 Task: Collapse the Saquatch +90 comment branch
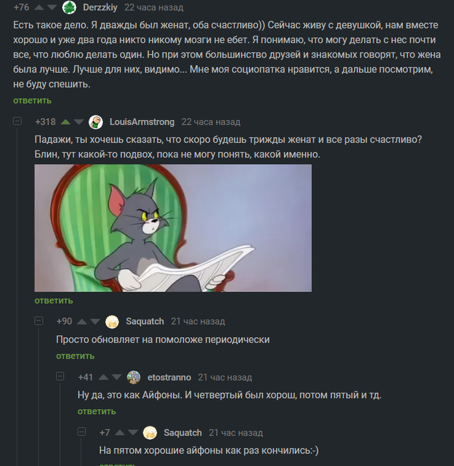tap(39, 321)
